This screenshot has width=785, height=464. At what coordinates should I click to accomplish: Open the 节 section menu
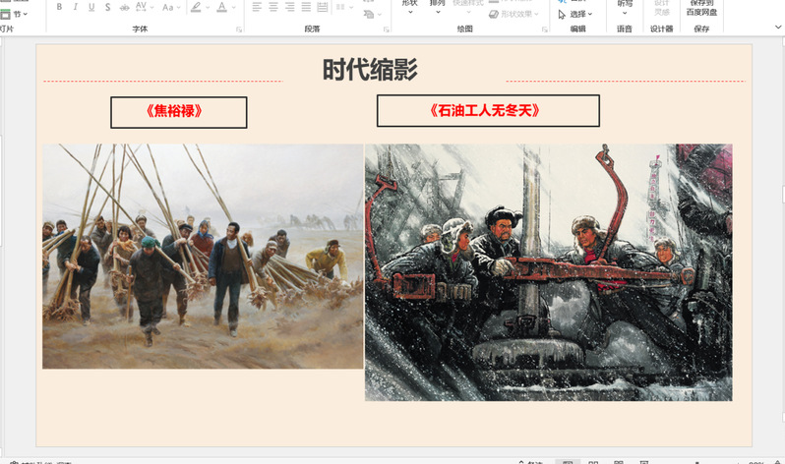16,14
